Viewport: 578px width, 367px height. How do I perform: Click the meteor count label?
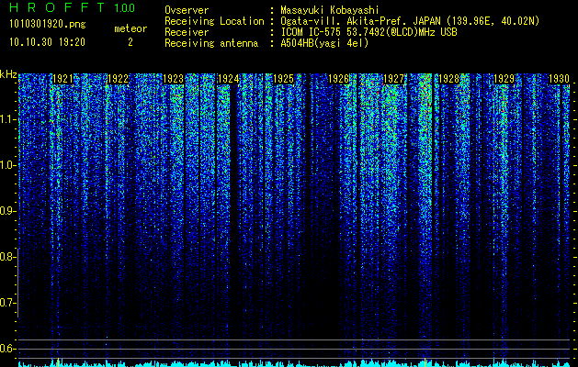(130, 28)
